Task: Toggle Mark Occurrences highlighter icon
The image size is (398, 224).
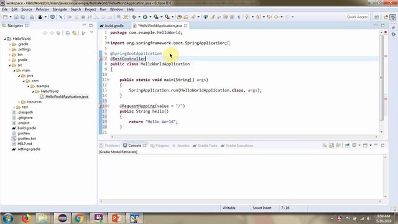Action: [212, 17]
